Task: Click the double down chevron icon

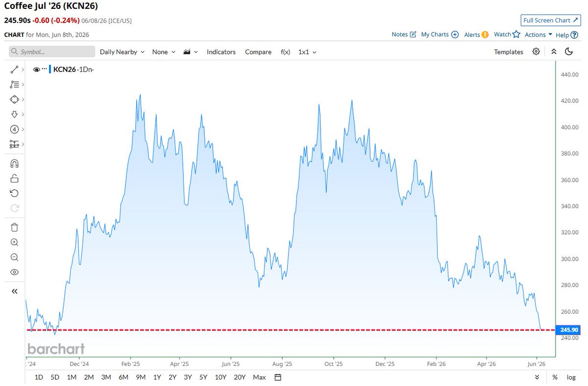Action: [x=537, y=377]
